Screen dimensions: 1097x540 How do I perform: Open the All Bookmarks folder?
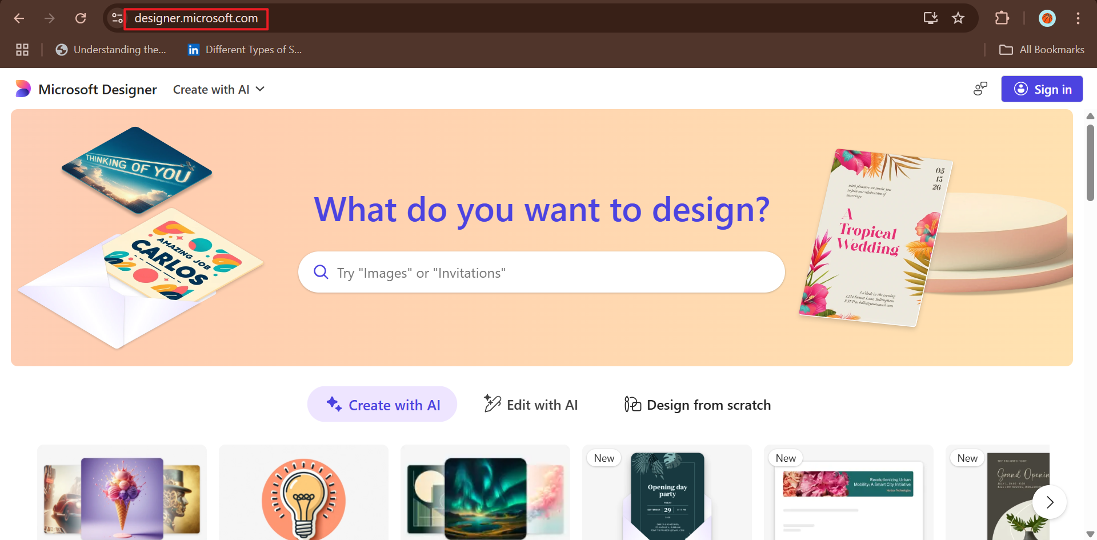1042,50
